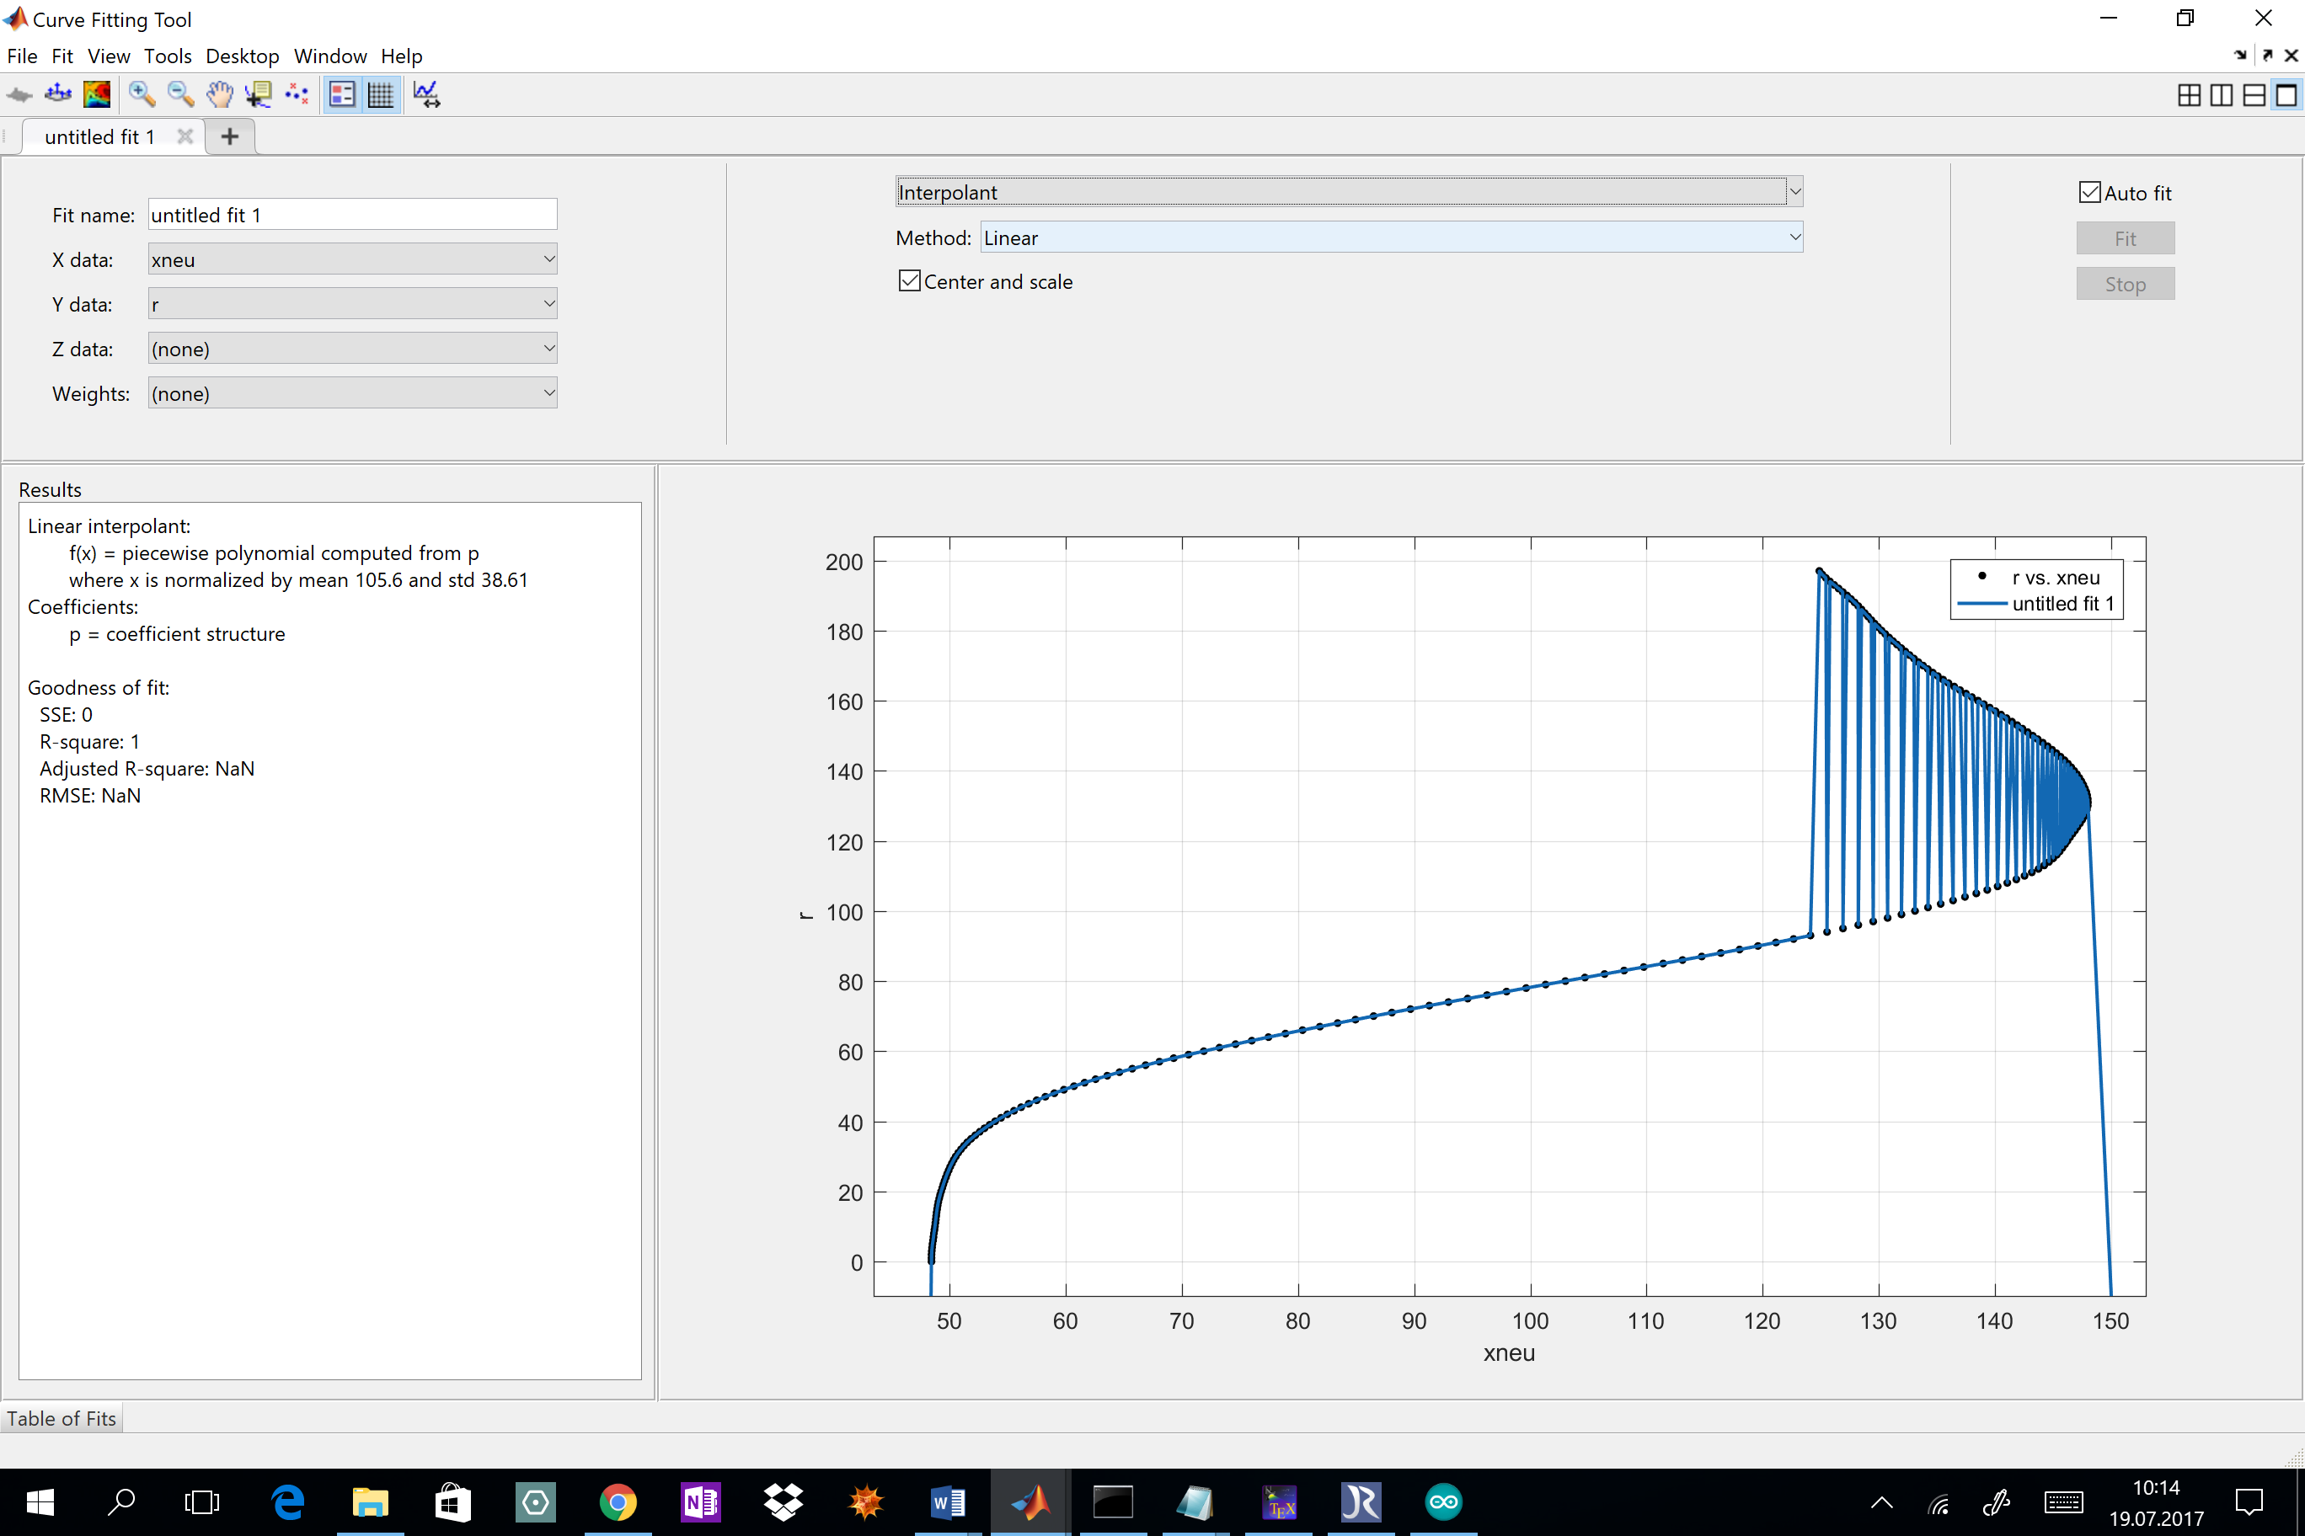
Task: Click the Fit name input field
Action: point(352,216)
